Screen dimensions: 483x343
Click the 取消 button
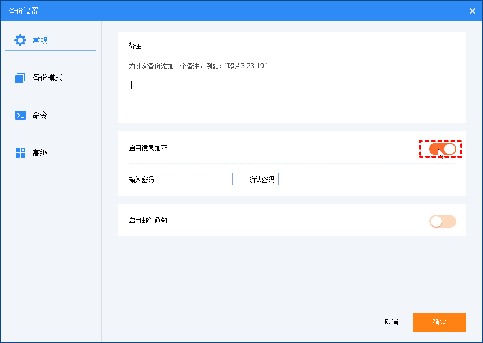(391, 323)
